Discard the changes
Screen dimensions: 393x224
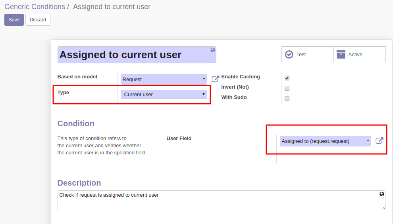(x=38, y=20)
